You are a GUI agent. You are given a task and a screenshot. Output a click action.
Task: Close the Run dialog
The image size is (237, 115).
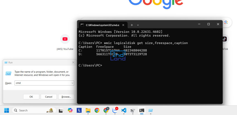pos(73,62)
